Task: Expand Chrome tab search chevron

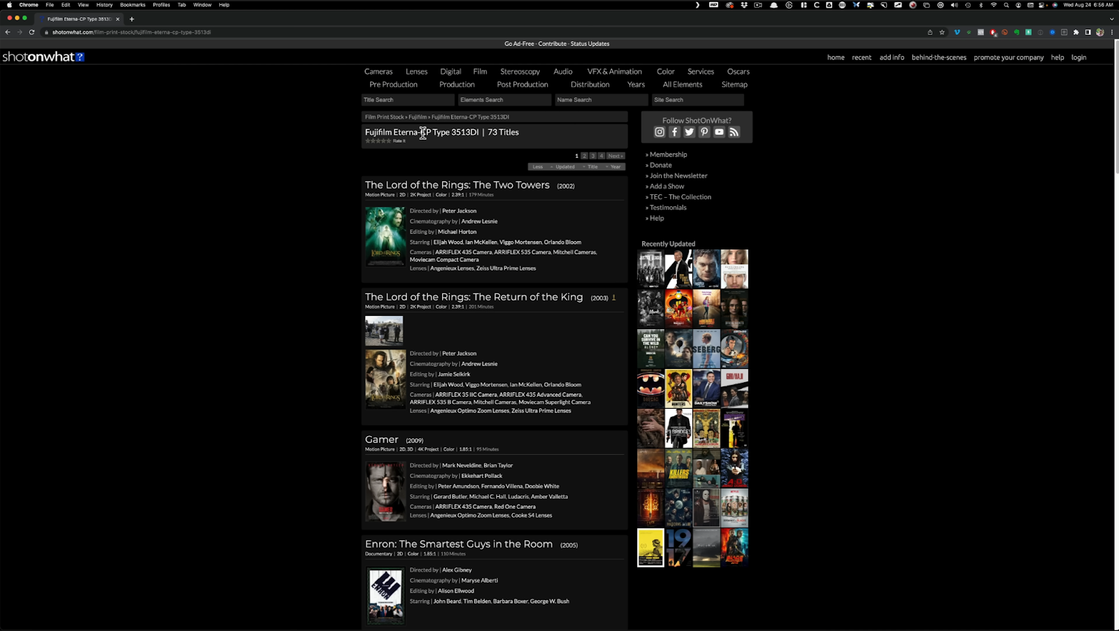Action: (x=1112, y=19)
